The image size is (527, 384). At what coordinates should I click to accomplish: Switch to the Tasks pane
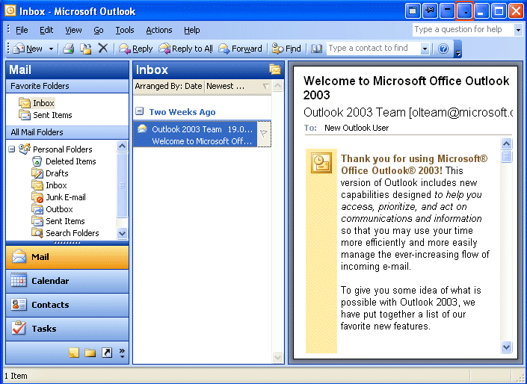(67, 329)
